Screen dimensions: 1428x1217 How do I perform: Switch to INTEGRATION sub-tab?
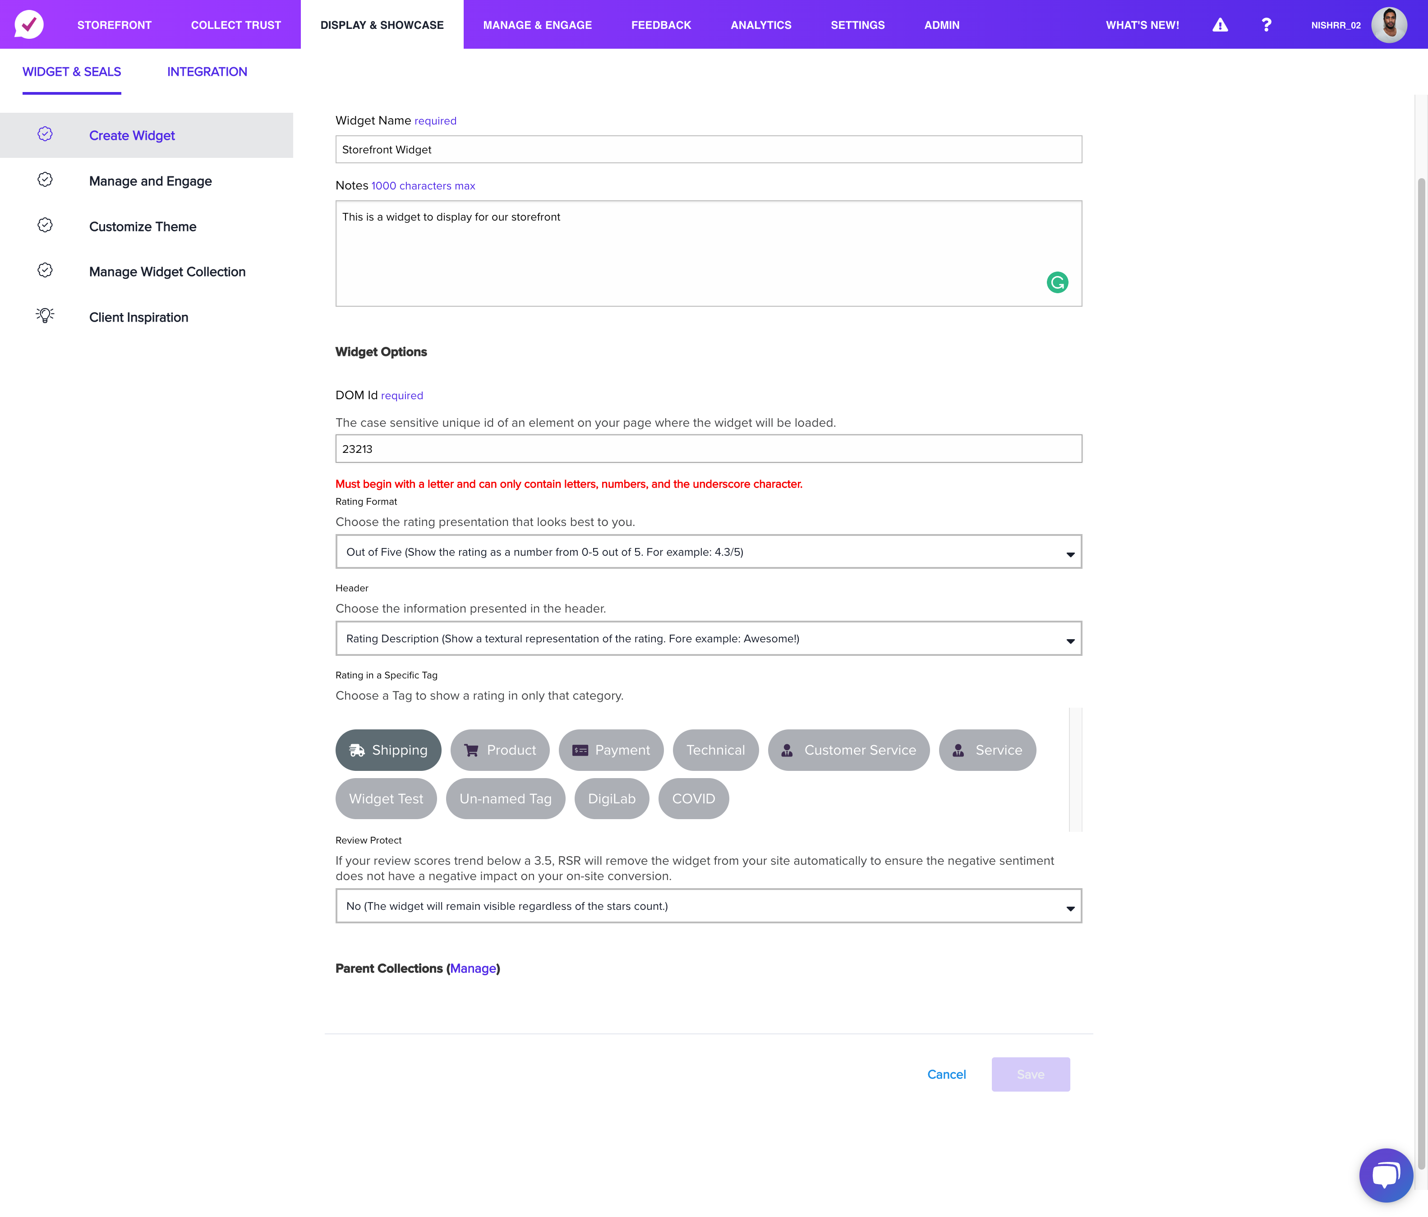click(x=207, y=72)
